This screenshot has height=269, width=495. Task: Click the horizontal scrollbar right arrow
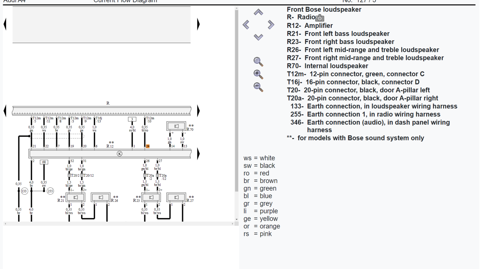click(233, 223)
